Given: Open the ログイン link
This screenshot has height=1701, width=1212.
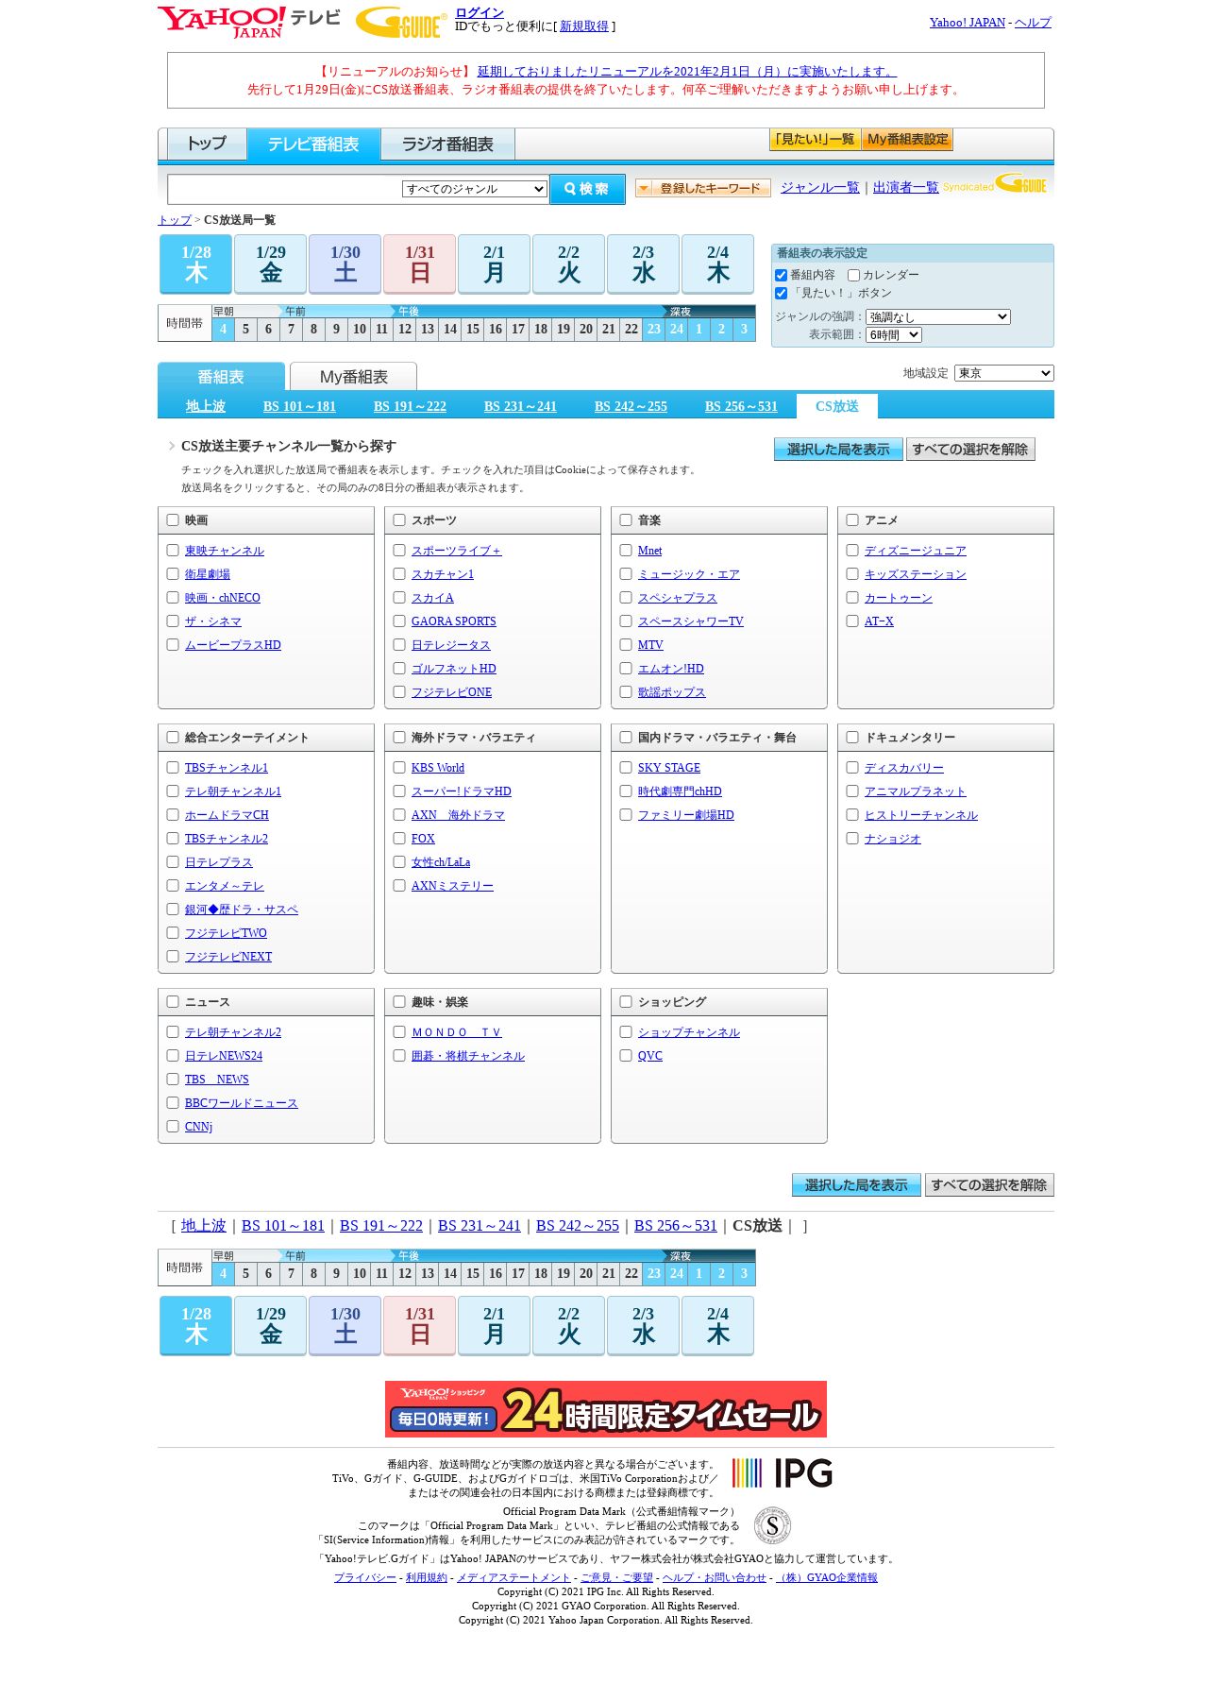Looking at the screenshot, I should tap(480, 13).
